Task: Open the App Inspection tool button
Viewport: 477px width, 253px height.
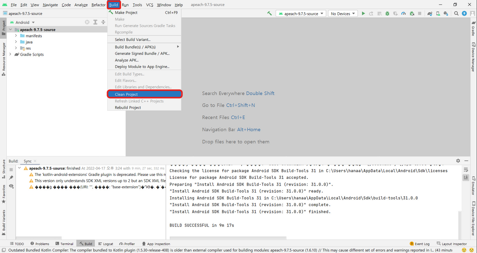Action: tap(156, 244)
